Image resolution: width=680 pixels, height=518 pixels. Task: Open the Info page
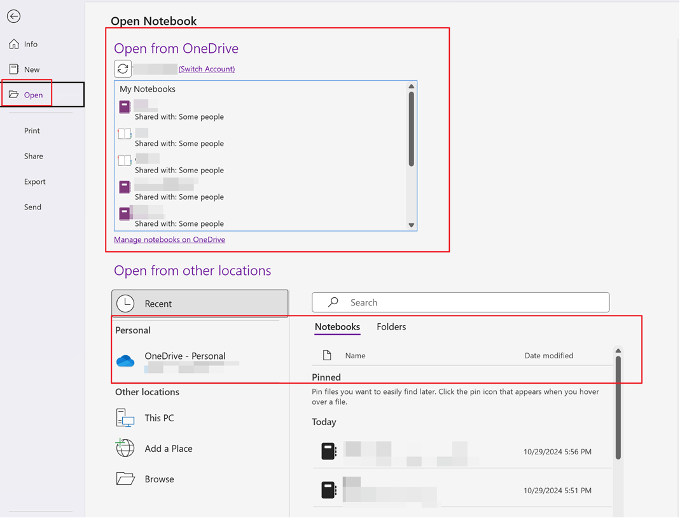31,45
